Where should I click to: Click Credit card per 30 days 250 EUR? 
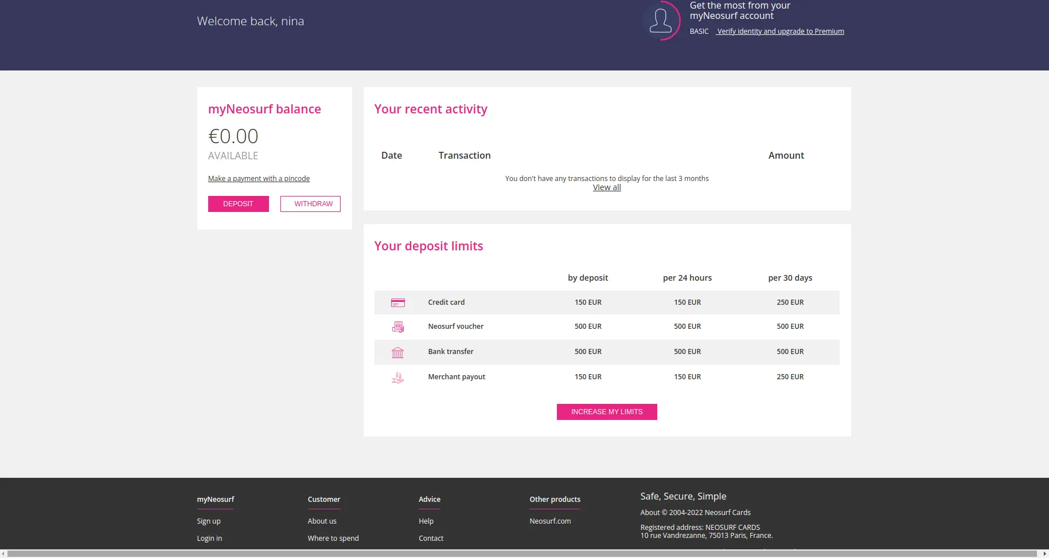pos(790,302)
